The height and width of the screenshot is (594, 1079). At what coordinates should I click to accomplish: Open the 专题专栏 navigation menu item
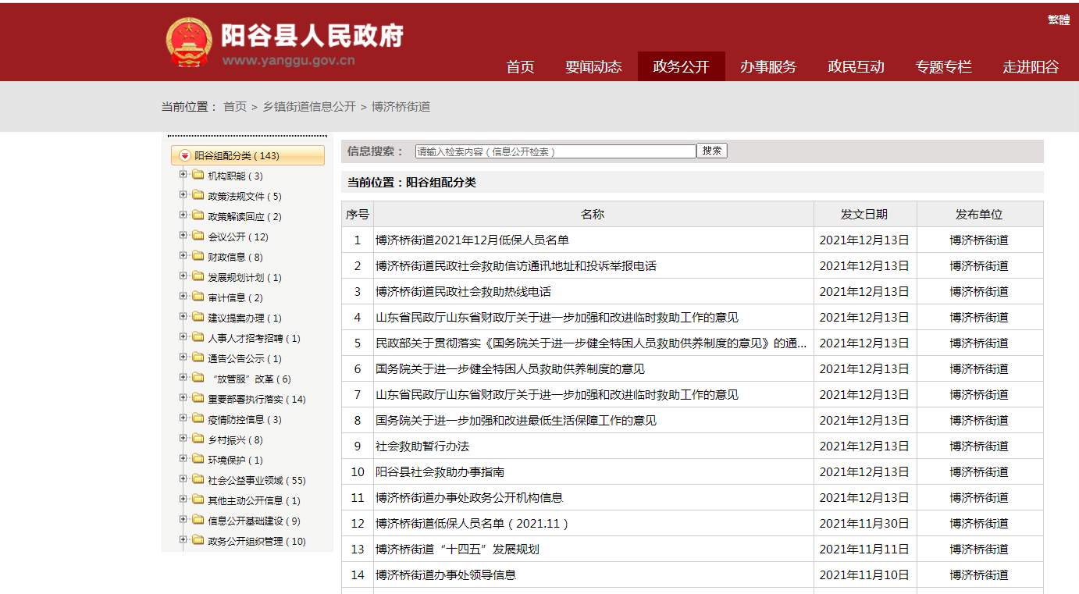pyautogui.click(x=943, y=66)
